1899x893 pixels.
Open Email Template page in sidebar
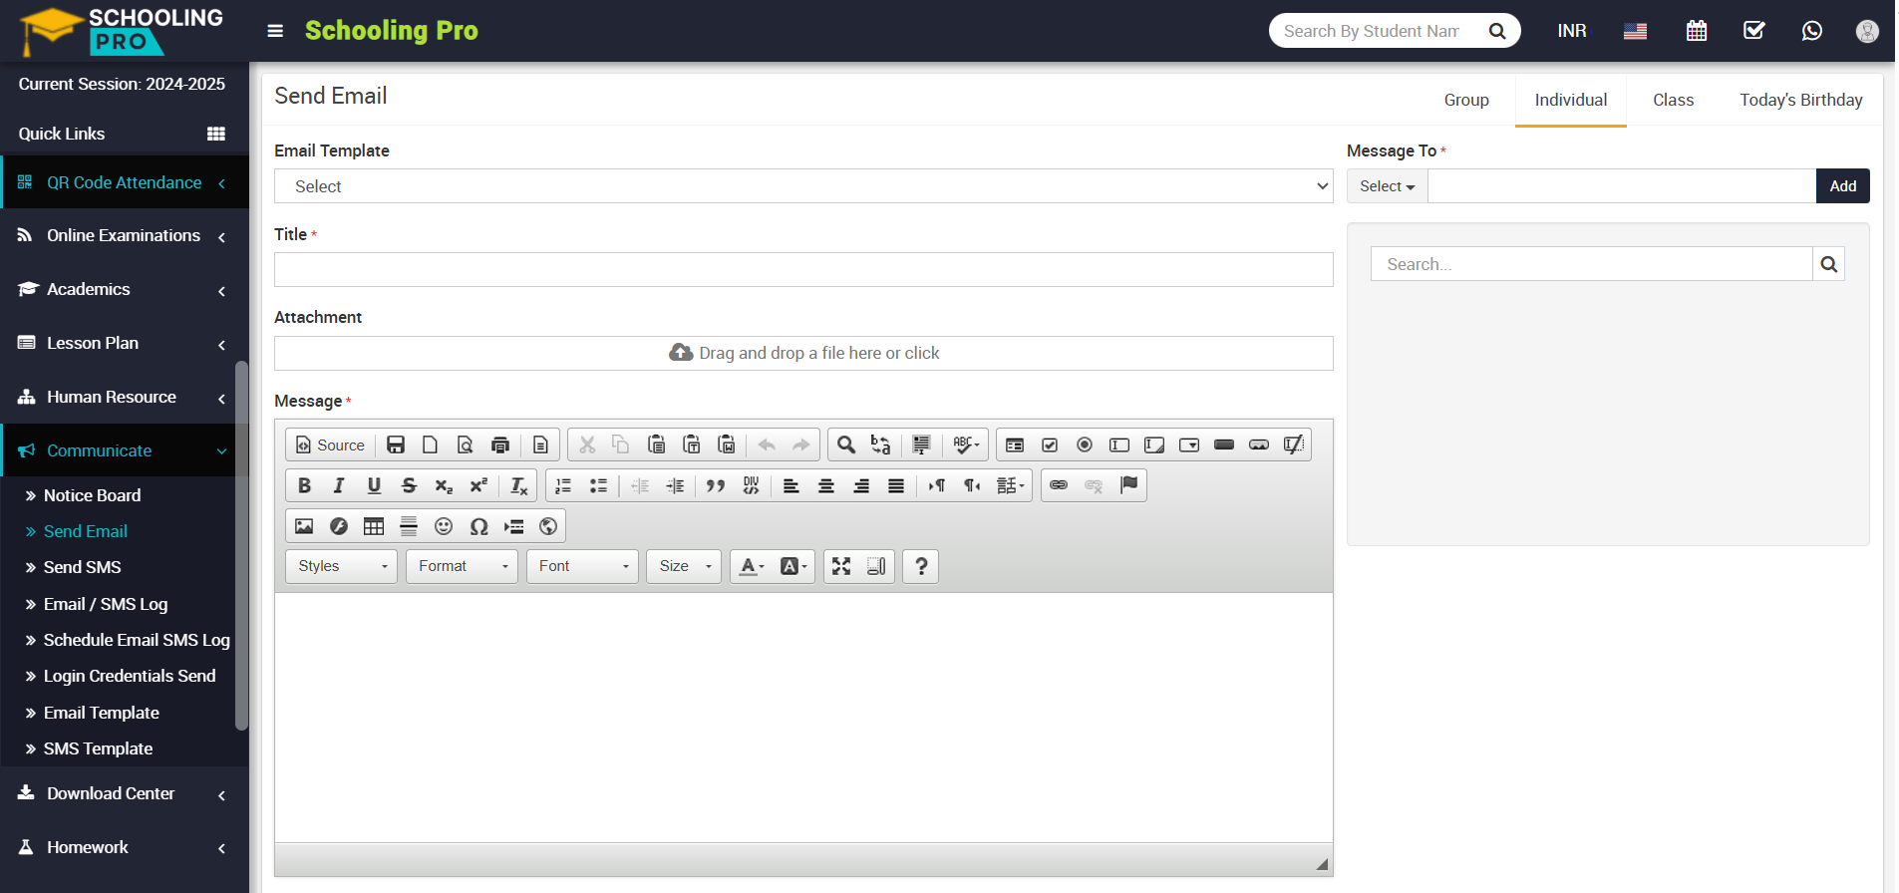tap(102, 713)
